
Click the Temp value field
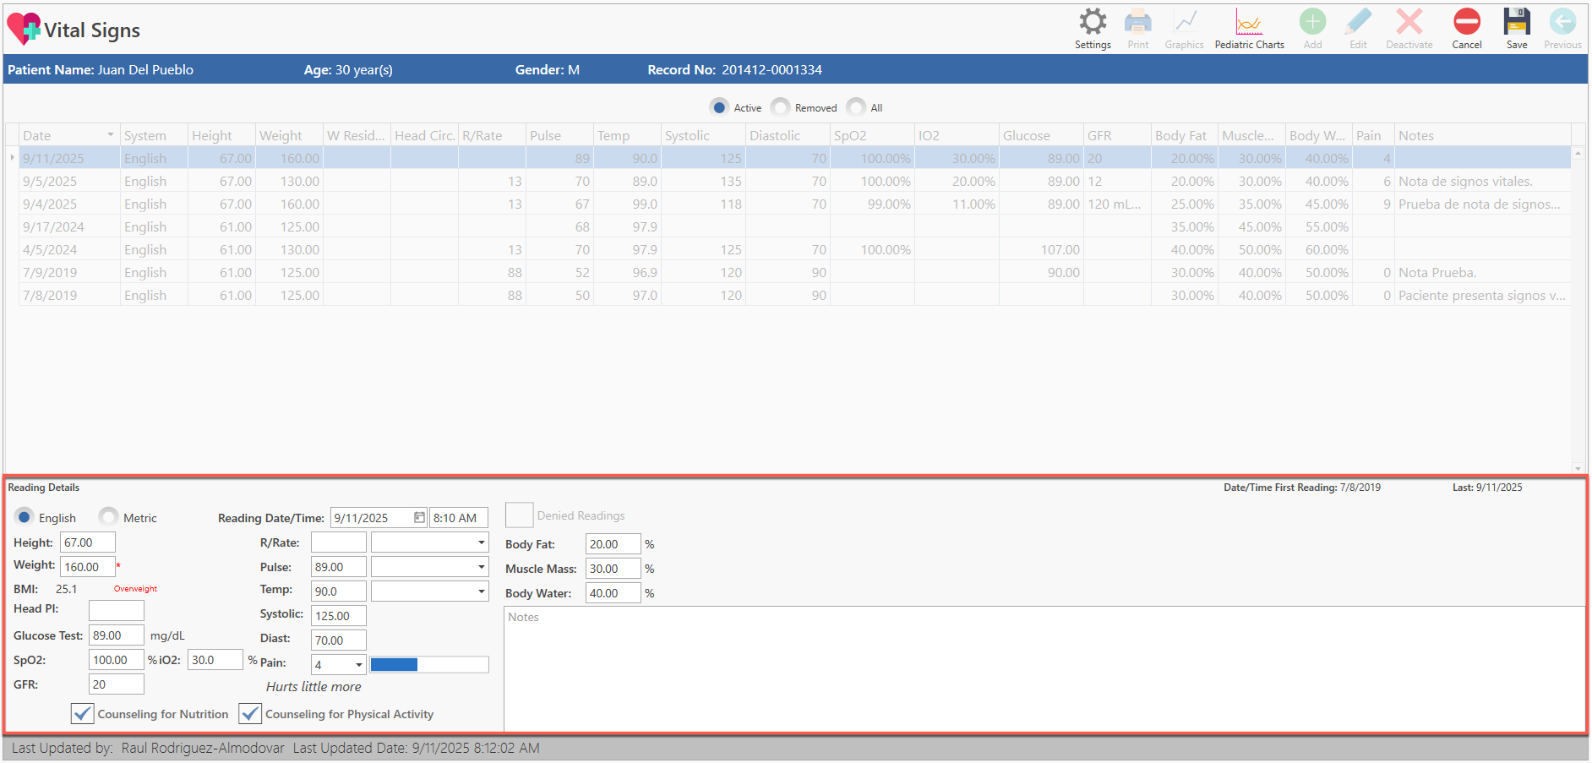[339, 591]
